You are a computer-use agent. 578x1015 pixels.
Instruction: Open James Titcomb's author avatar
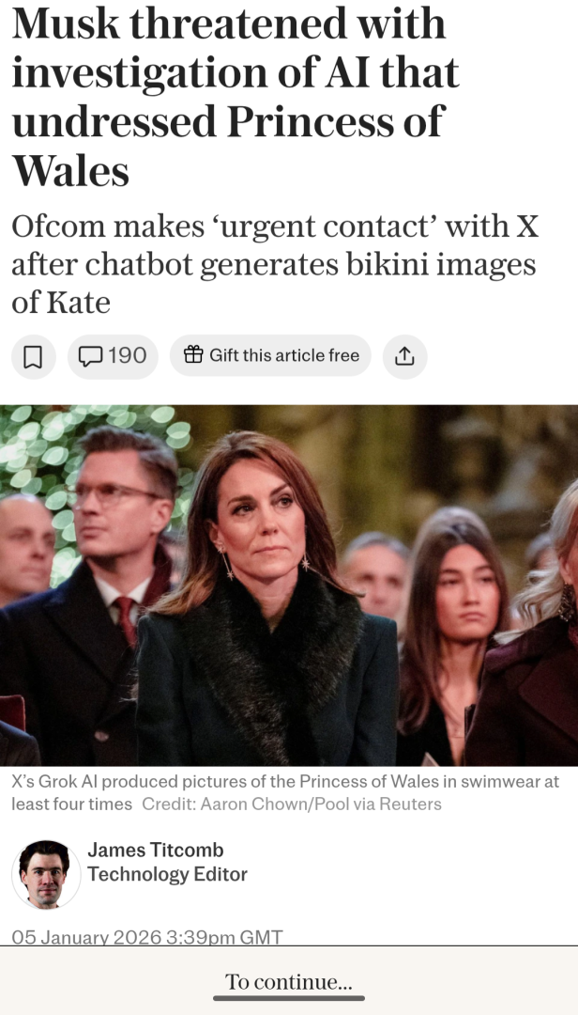pos(46,875)
